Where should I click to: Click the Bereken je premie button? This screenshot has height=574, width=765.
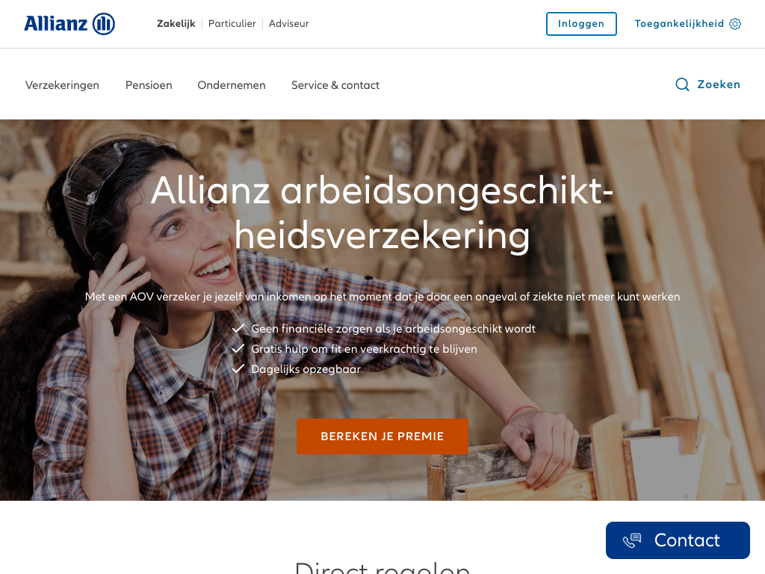[382, 436]
